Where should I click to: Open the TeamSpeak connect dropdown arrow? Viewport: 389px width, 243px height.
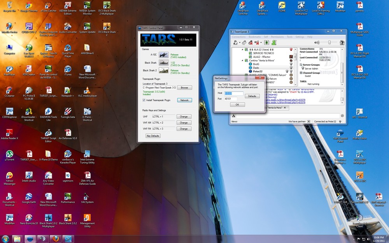click(x=239, y=42)
